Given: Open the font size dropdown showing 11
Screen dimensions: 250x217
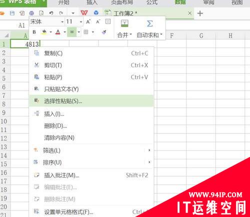Looking at the screenshot, I should pyautogui.click(x=74, y=22).
